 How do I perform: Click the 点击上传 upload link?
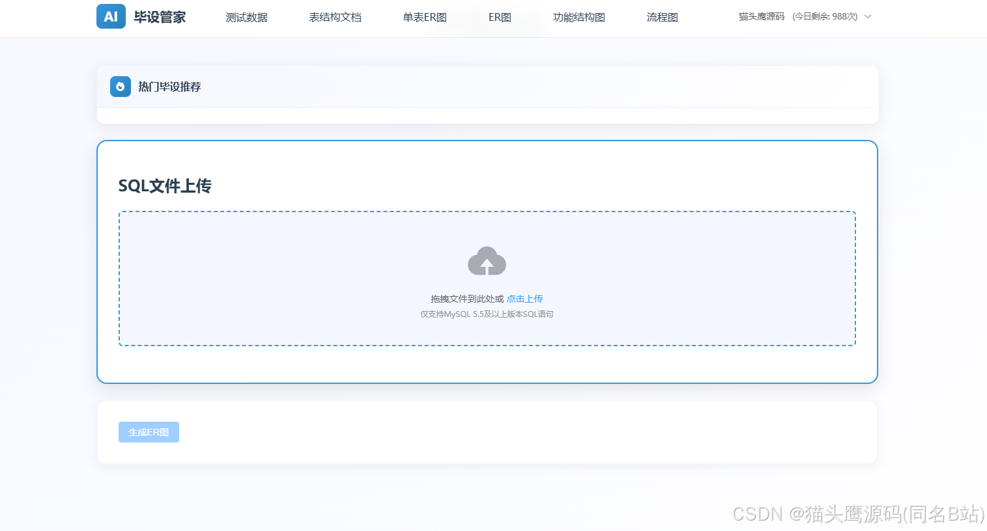point(524,298)
